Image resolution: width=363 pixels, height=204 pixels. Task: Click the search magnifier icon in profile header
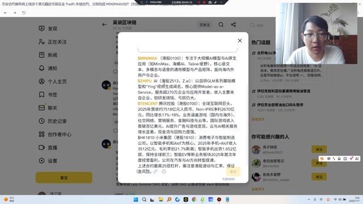221,24
